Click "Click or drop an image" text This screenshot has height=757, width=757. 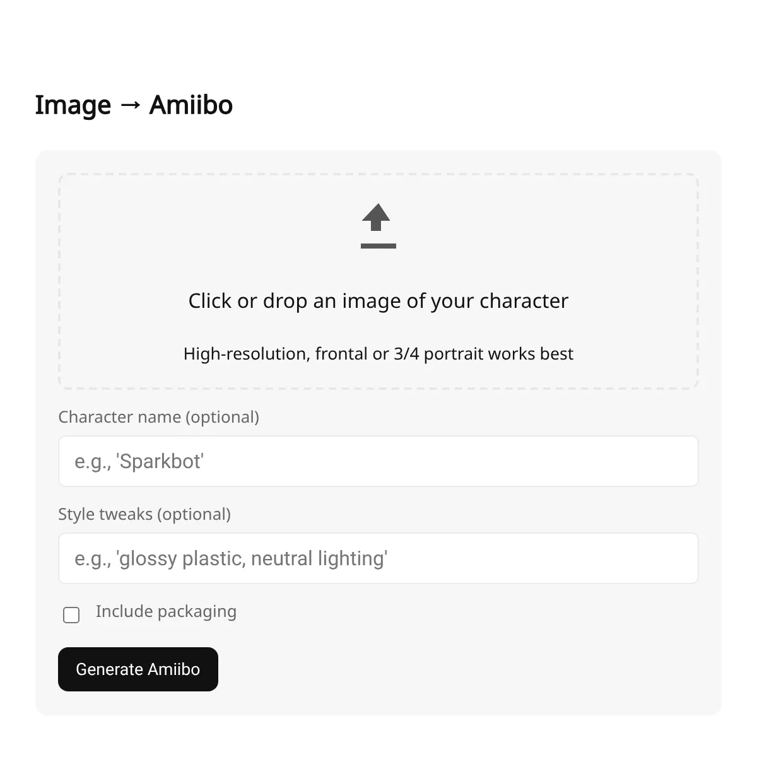tap(378, 301)
